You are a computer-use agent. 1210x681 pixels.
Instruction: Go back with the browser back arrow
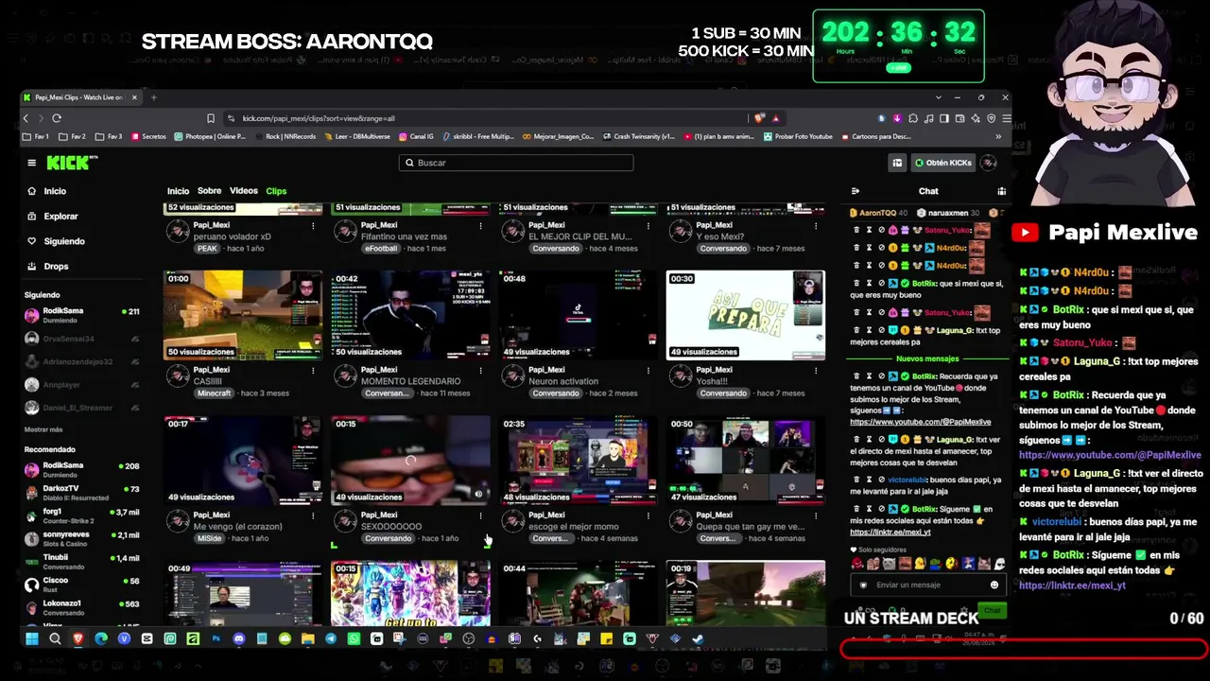(26, 118)
